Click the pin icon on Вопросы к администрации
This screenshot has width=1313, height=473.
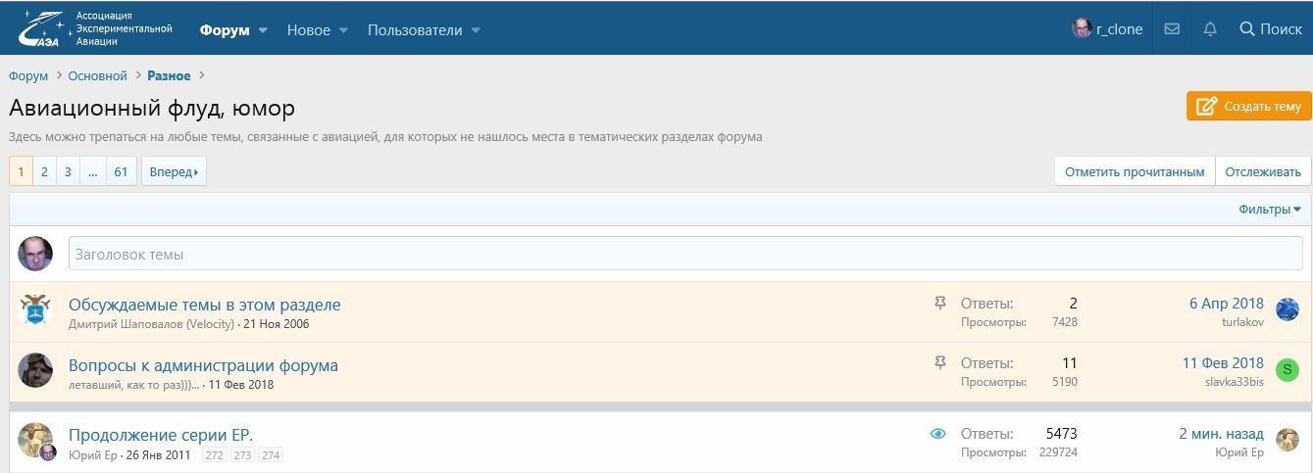click(x=940, y=363)
